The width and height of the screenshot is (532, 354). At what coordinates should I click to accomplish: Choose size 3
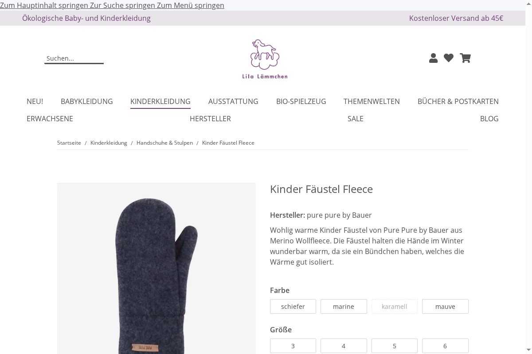(x=293, y=346)
